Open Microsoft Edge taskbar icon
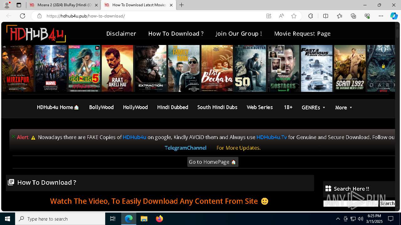401x225 pixels. 129,219
